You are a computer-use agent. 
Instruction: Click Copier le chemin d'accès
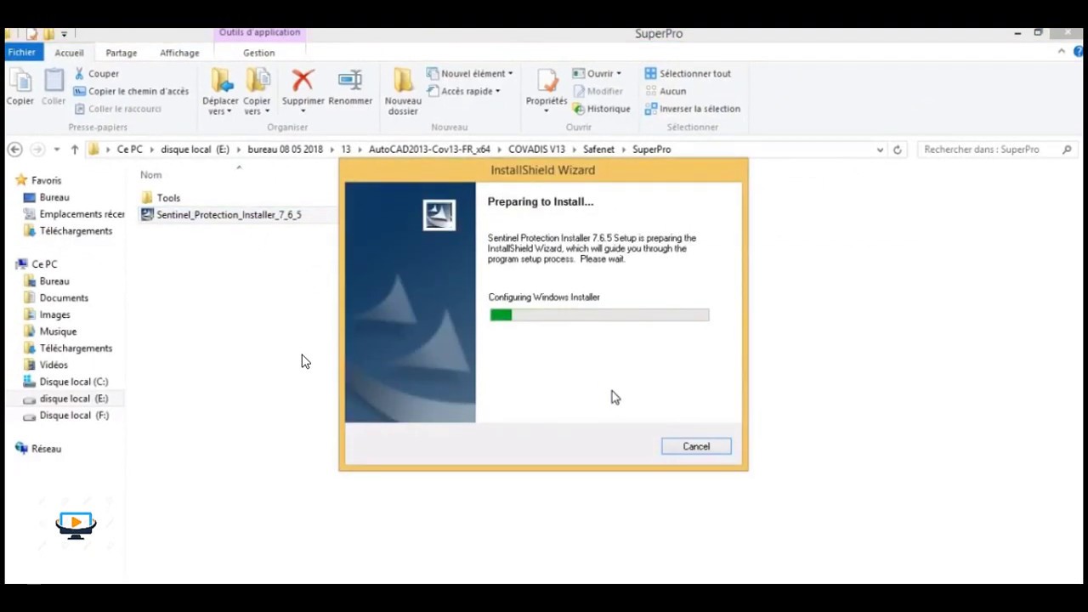(x=131, y=91)
